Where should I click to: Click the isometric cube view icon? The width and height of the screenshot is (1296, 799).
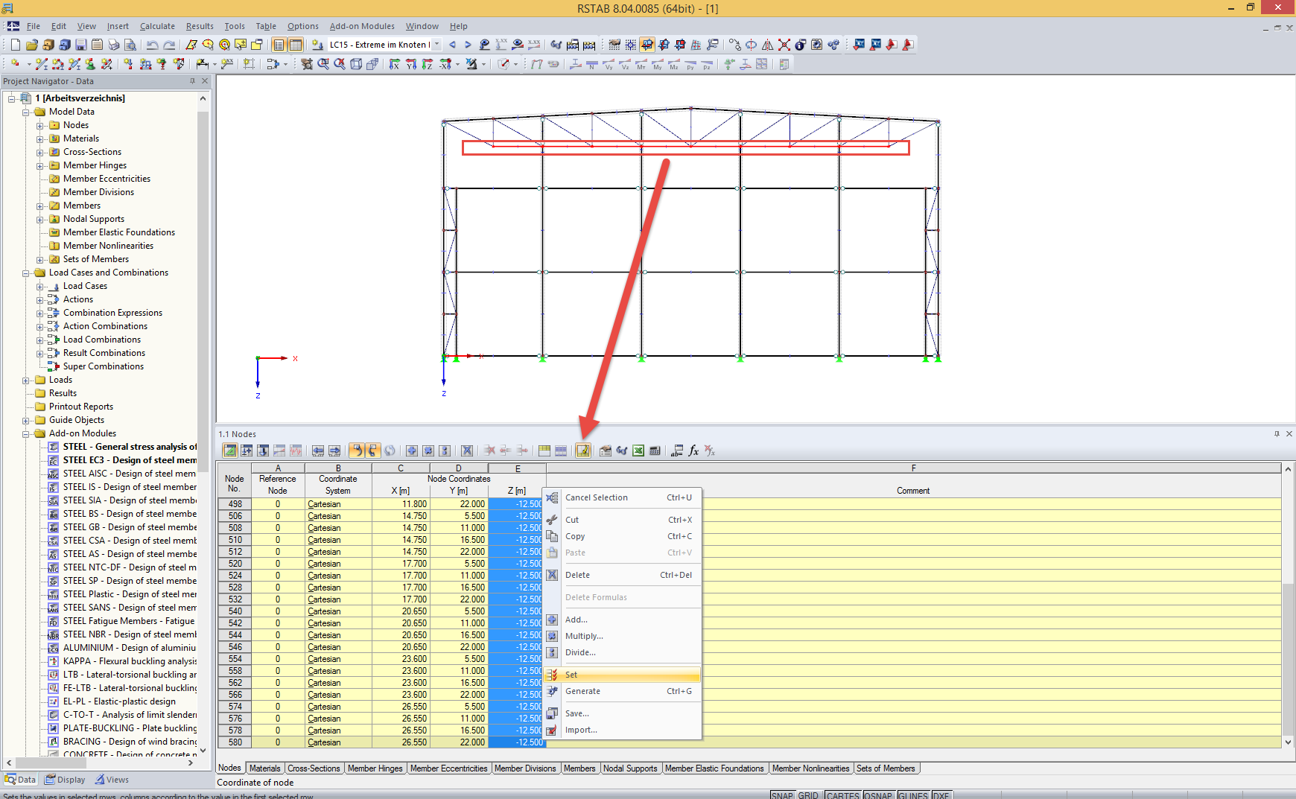pos(356,64)
